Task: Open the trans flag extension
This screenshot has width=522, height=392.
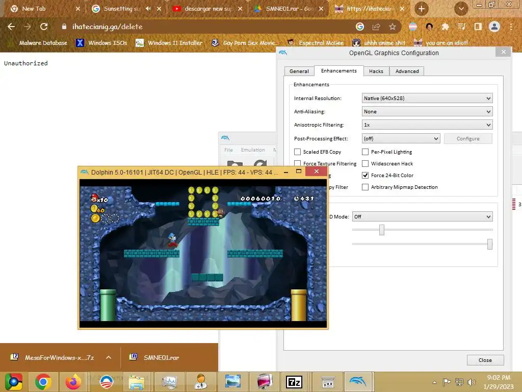Action: (413, 27)
